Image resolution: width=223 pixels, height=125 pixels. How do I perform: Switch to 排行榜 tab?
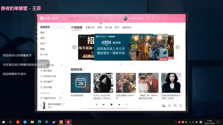click(x=108, y=27)
